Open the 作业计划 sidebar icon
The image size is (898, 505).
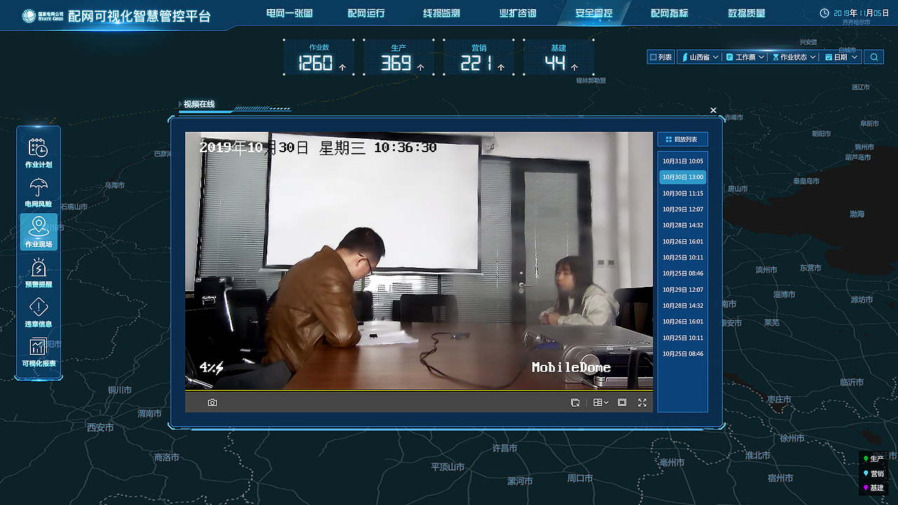39,148
